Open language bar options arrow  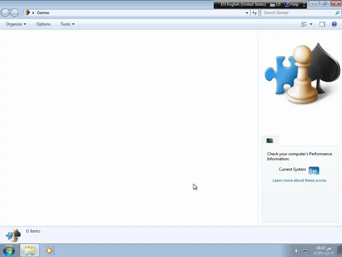pos(304,6)
